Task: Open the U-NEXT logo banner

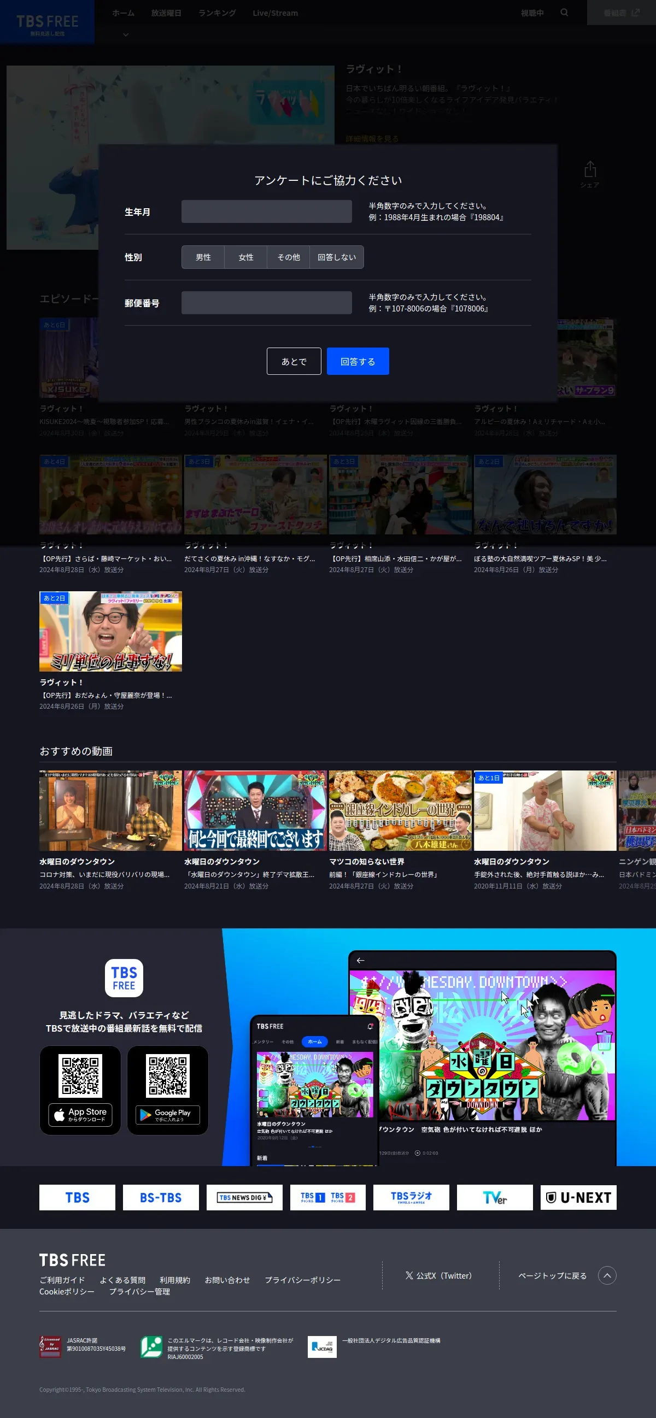Action: pyautogui.click(x=578, y=1197)
